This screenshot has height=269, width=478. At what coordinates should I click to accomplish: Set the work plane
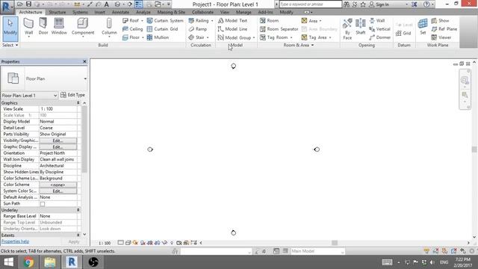[423, 27]
